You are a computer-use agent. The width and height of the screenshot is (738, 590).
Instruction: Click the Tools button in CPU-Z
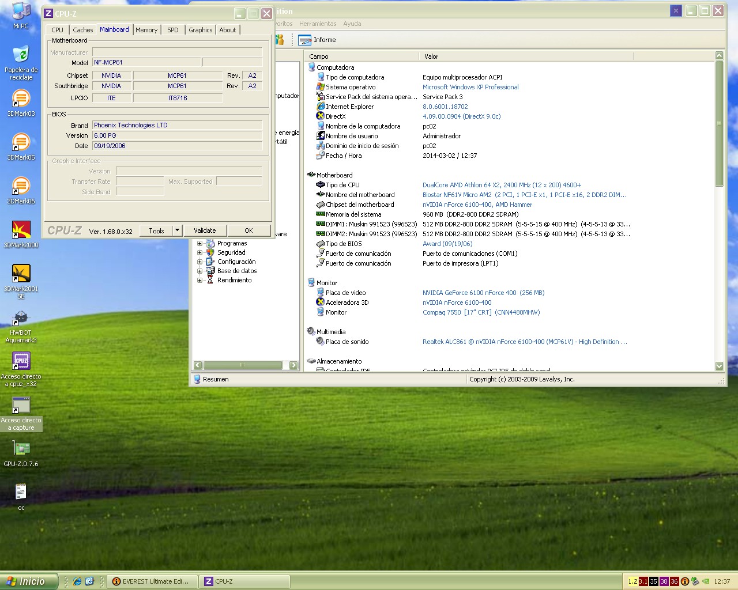[156, 230]
